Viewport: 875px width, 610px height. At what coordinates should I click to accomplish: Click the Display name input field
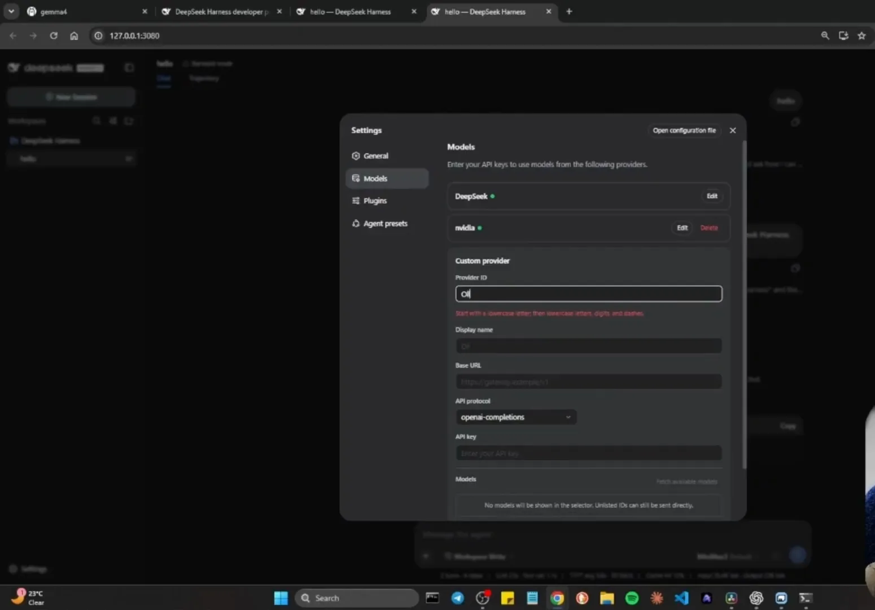[588, 346]
